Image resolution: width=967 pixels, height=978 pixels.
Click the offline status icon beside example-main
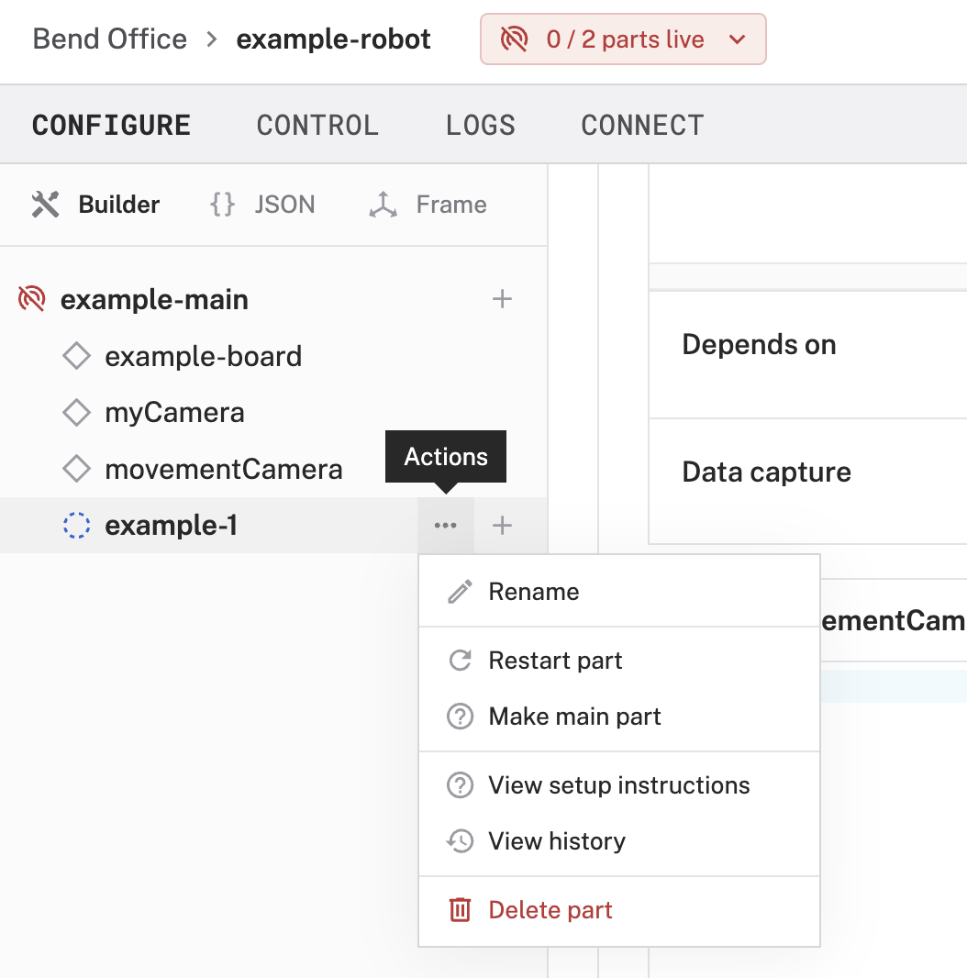point(30,298)
